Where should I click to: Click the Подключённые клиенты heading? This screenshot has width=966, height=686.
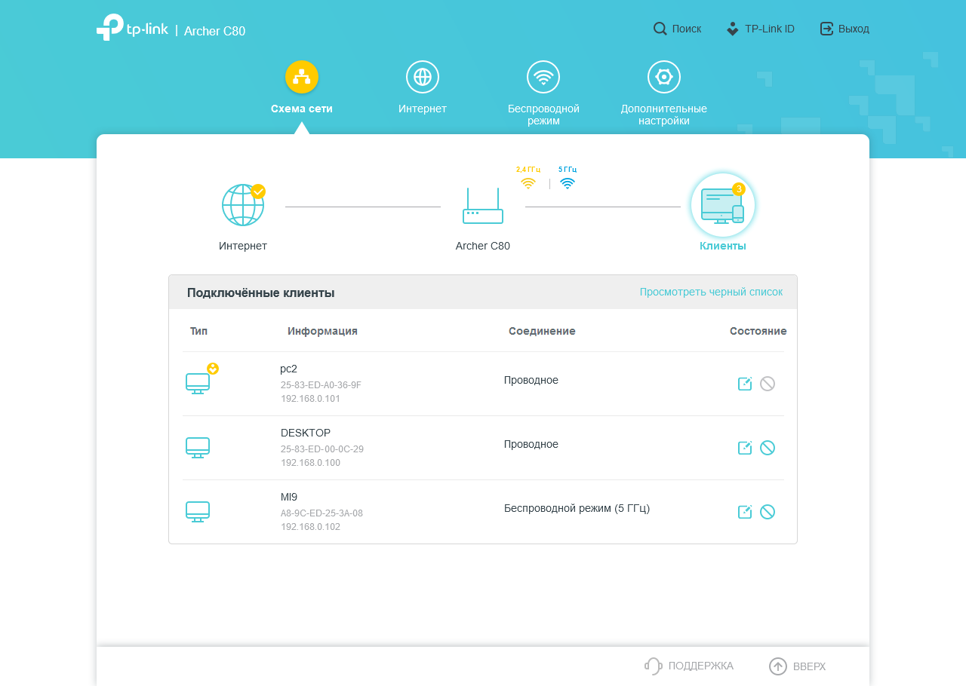click(261, 292)
